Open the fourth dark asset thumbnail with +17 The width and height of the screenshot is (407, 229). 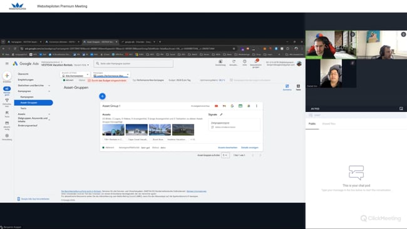tap(183, 130)
